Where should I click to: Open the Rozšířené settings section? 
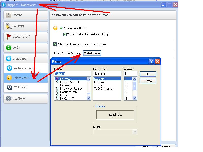click(x=26, y=99)
